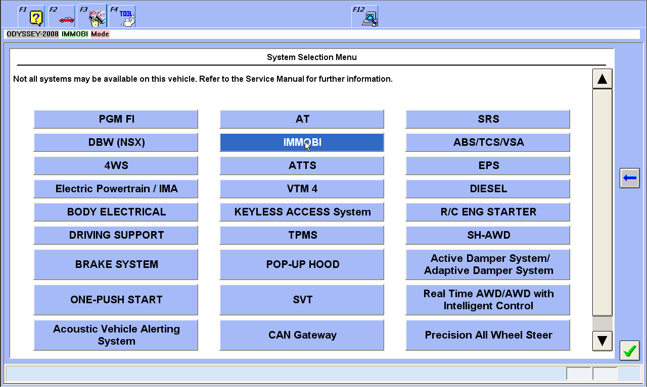Screen dimensions: 647x387
Task: Open BRAKE SYSTEM
Action: (116, 264)
